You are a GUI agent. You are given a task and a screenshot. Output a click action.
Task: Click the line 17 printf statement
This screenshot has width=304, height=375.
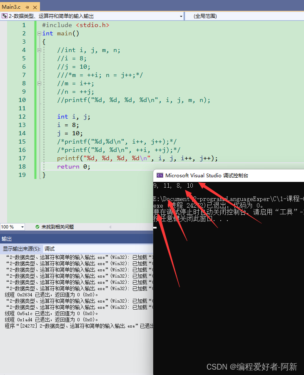tap(137, 158)
